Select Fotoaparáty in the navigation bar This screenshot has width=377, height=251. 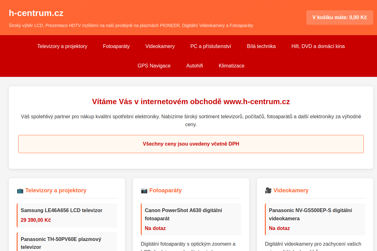point(116,46)
